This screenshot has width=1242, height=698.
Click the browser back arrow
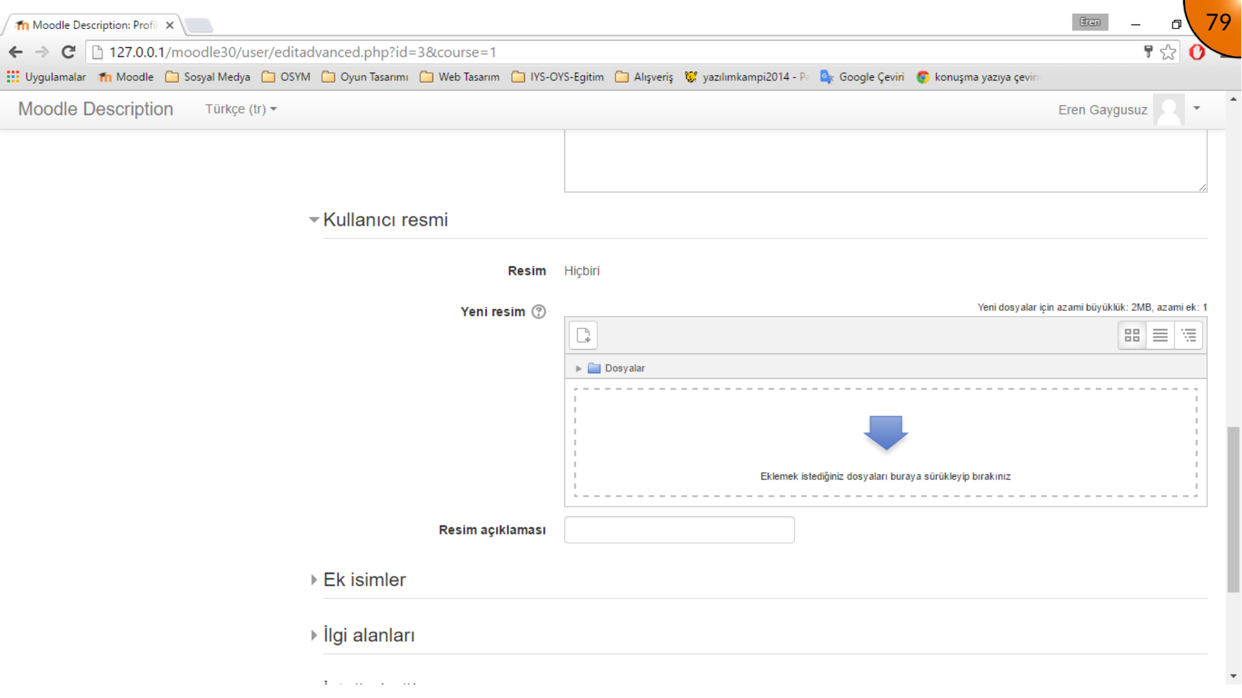(x=16, y=52)
